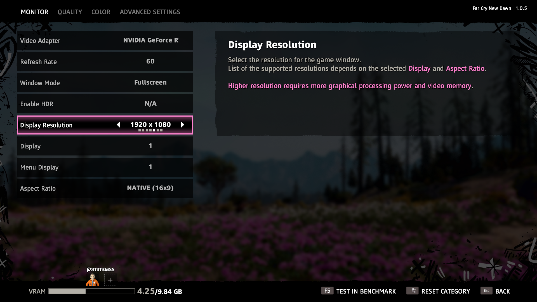This screenshot has width=537, height=302.
Task: Click the F5 key icon
Action: pyautogui.click(x=327, y=291)
